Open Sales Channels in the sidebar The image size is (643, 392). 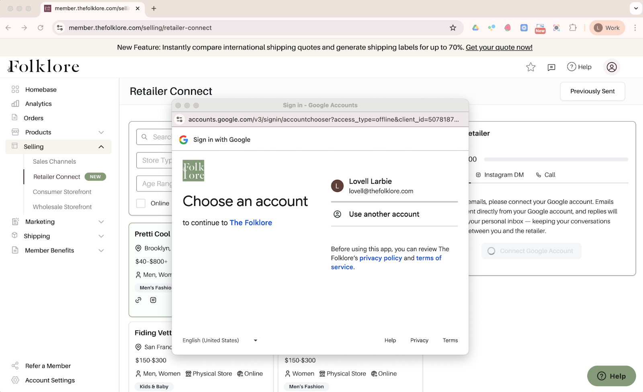54,162
